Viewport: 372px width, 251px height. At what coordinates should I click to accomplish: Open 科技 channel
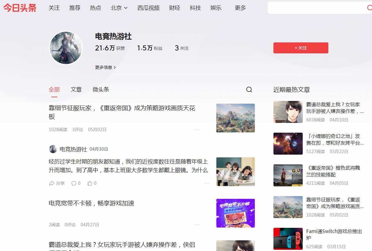[x=195, y=8]
